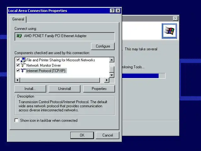Click the horizontal scroll right arrow
The height and width of the screenshot is (151, 201).
(x=107, y=80)
